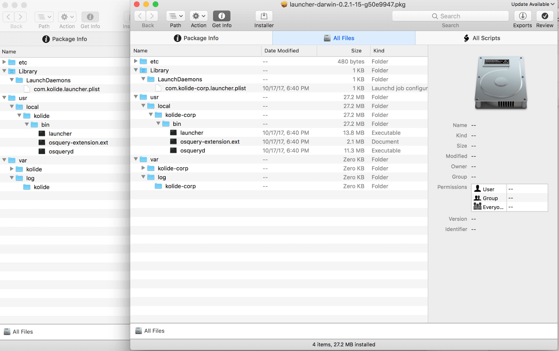Collapse the log folder in background window
The height and width of the screenshot is (351, 559).
coord(12,178)
